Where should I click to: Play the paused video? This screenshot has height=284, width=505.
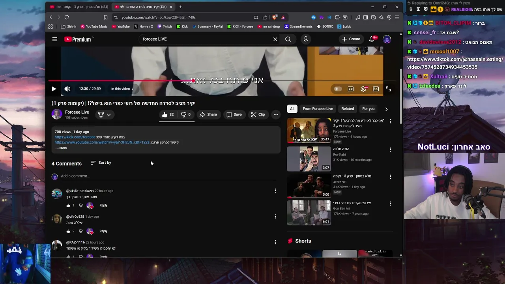(x=54, y=89)
